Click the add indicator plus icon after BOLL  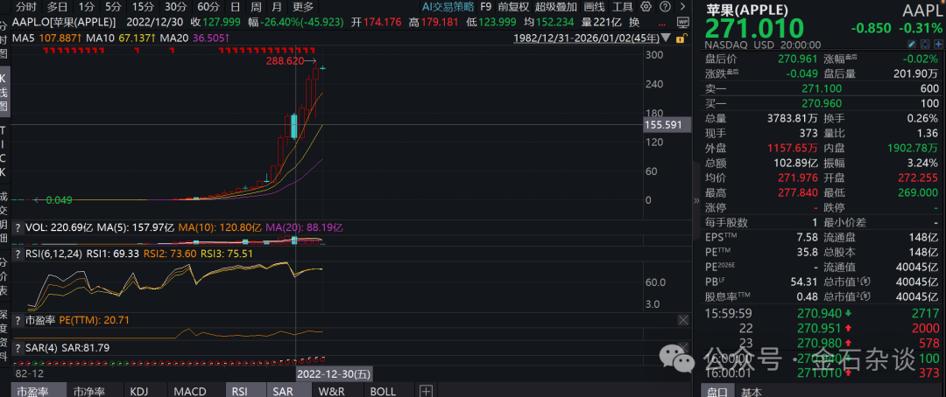[x=426, y=391]
